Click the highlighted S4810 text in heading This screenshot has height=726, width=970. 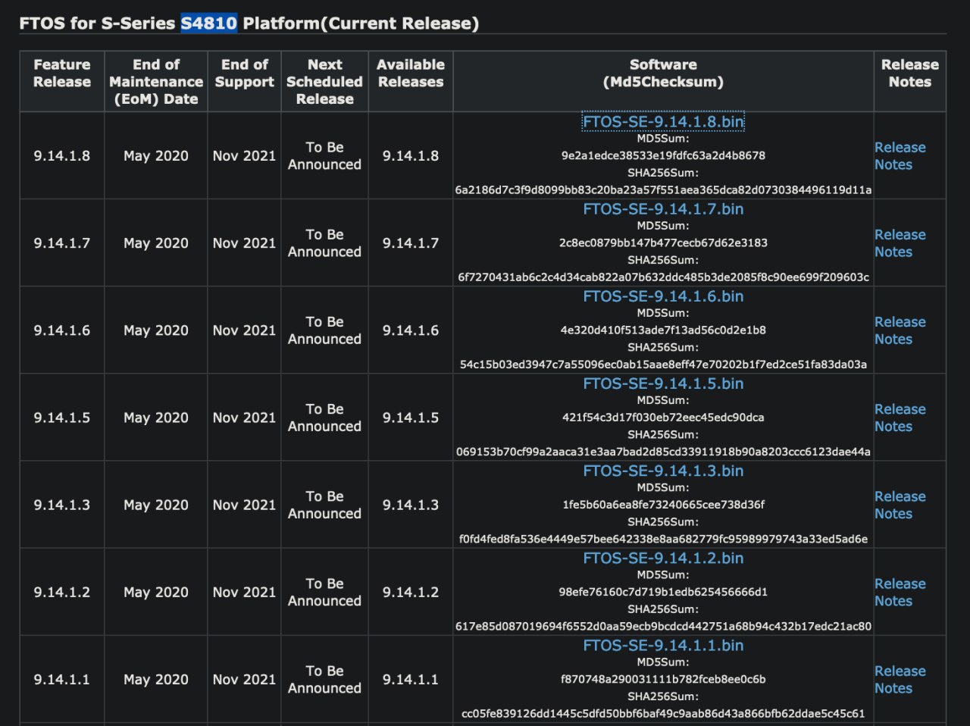click(x=208, y=23)
